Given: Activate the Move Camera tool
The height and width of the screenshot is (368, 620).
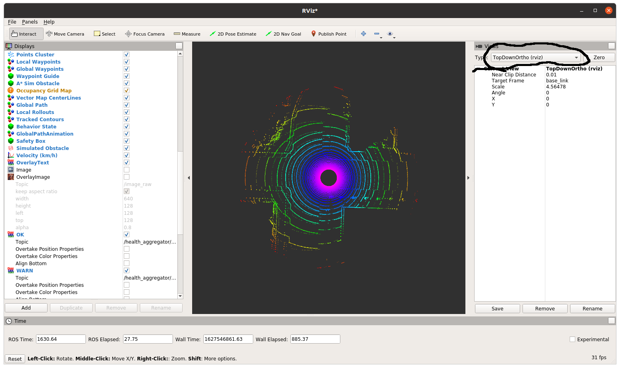Looking at the screenshot, I should pyautogui.click(x=65, y=34).
